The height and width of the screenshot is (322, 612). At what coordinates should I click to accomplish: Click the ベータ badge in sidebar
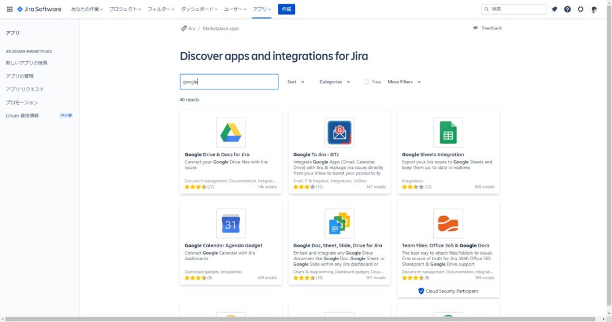click(66, 116)
